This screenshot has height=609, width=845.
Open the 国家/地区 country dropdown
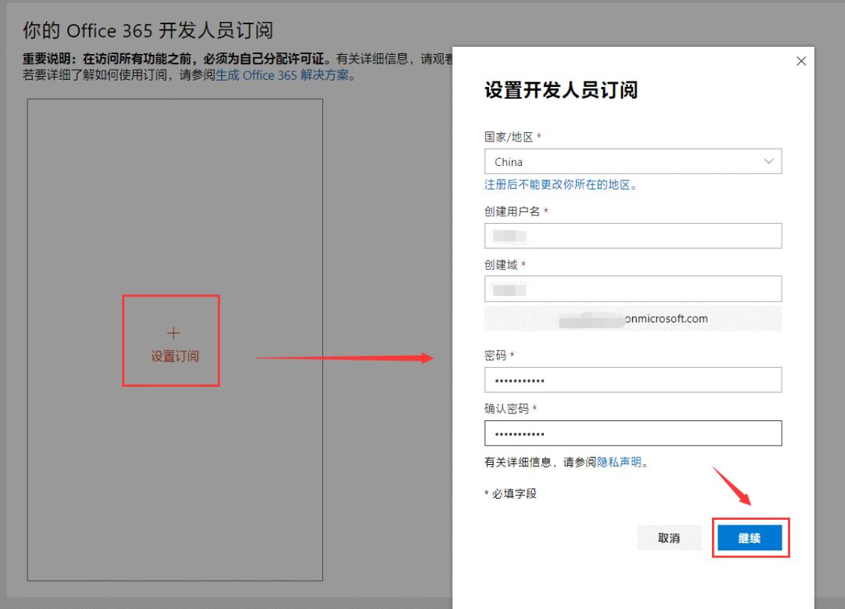click(x=632, y=161)
